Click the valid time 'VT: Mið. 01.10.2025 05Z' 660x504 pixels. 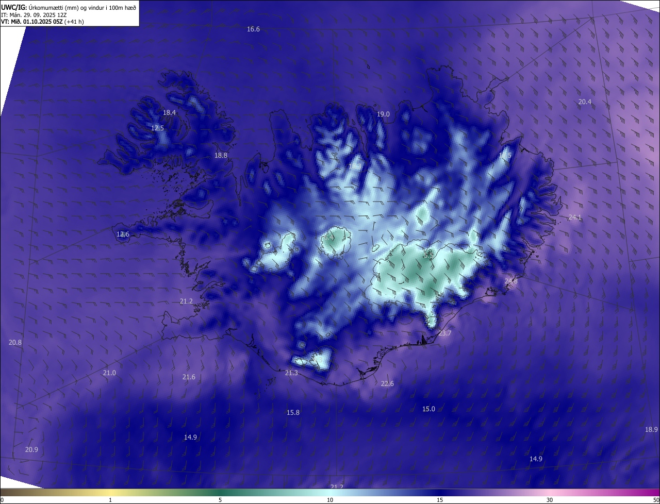click(31, 22)
